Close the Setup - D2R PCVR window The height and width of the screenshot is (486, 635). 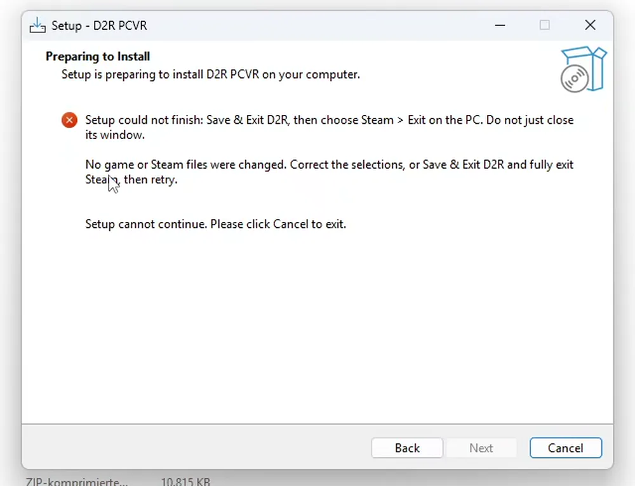coord(591,25)
